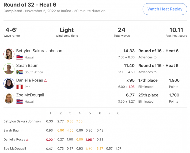Screen dimensions: 190x153
Task: Click the Hawaii flag under Zoe McDougall
Action: 20,102
